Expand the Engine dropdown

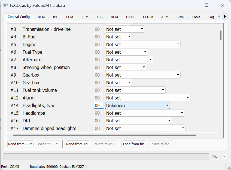(x=143, y=44)
